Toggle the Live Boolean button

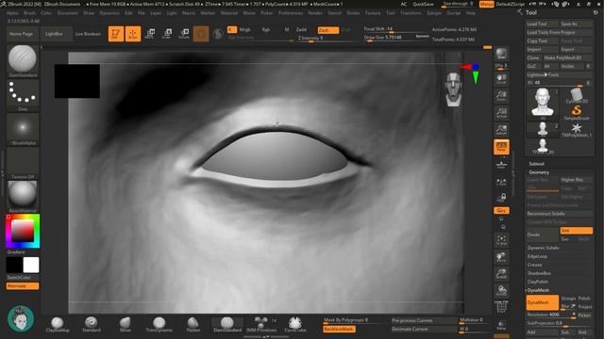pos(88,34)
